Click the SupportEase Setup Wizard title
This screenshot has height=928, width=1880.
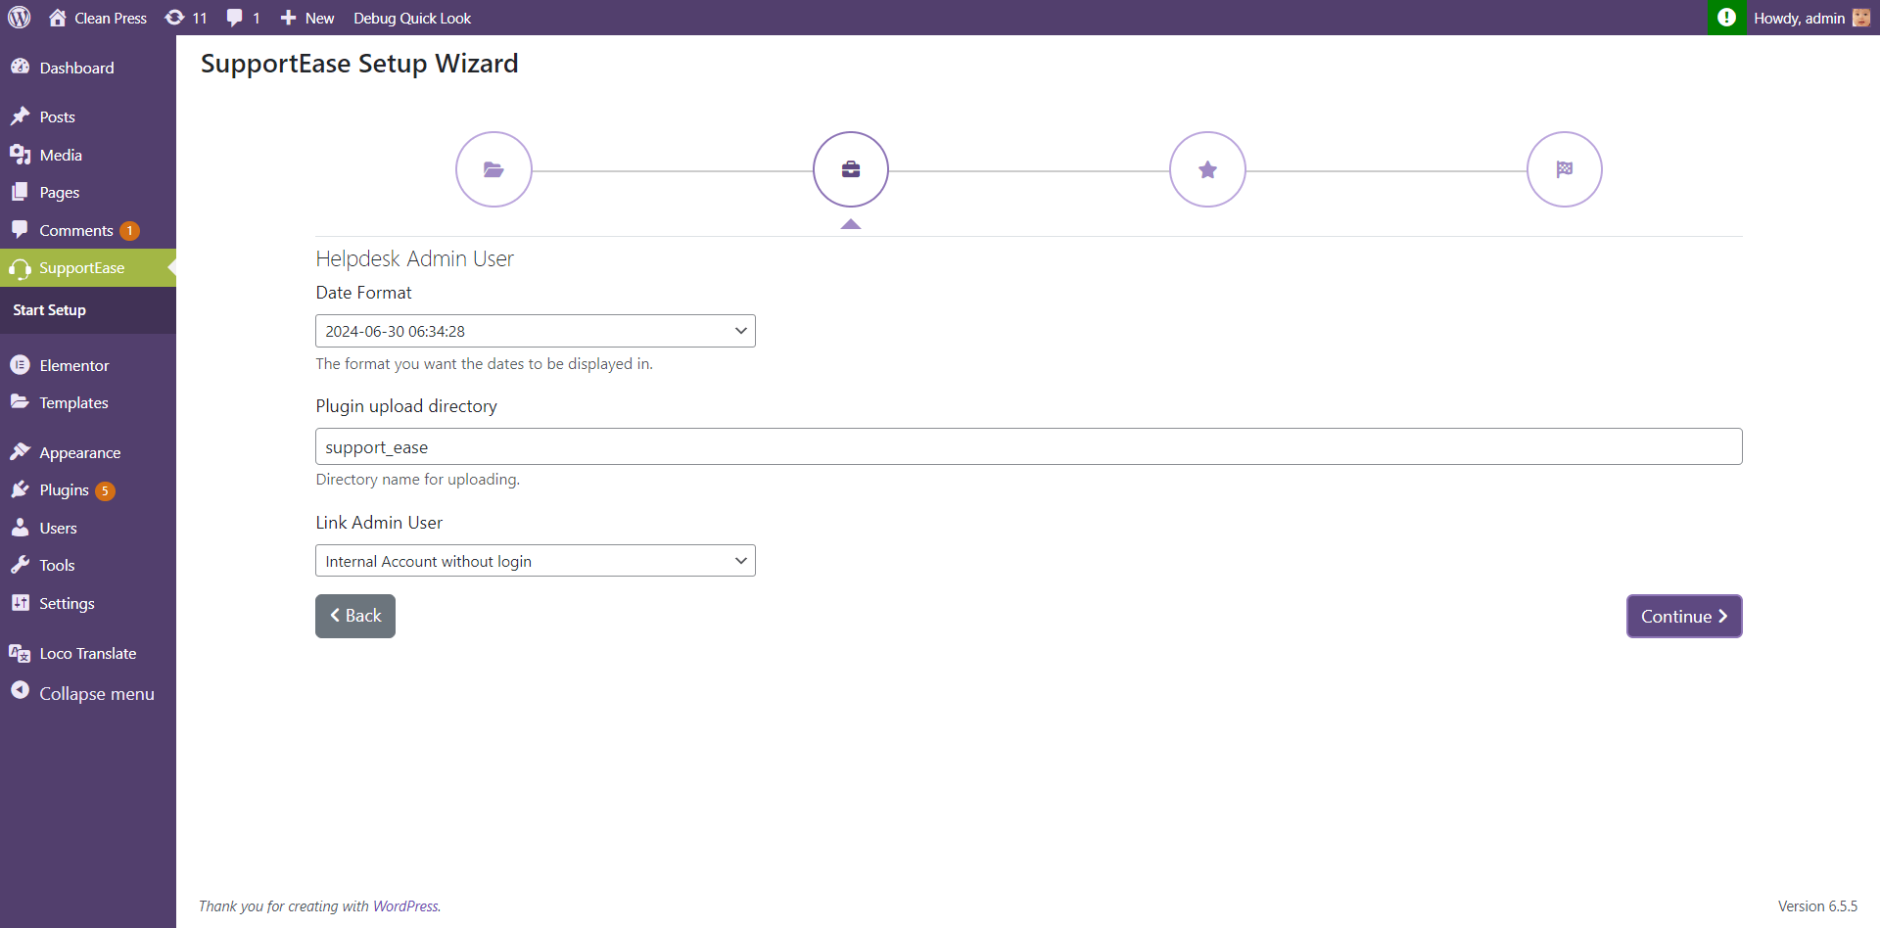coord(359,64)
